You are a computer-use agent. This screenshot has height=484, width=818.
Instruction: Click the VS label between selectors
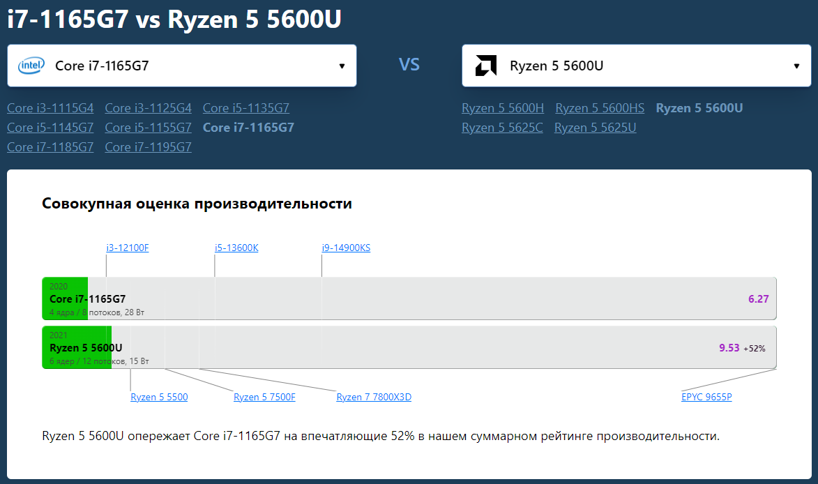(409, 65)
